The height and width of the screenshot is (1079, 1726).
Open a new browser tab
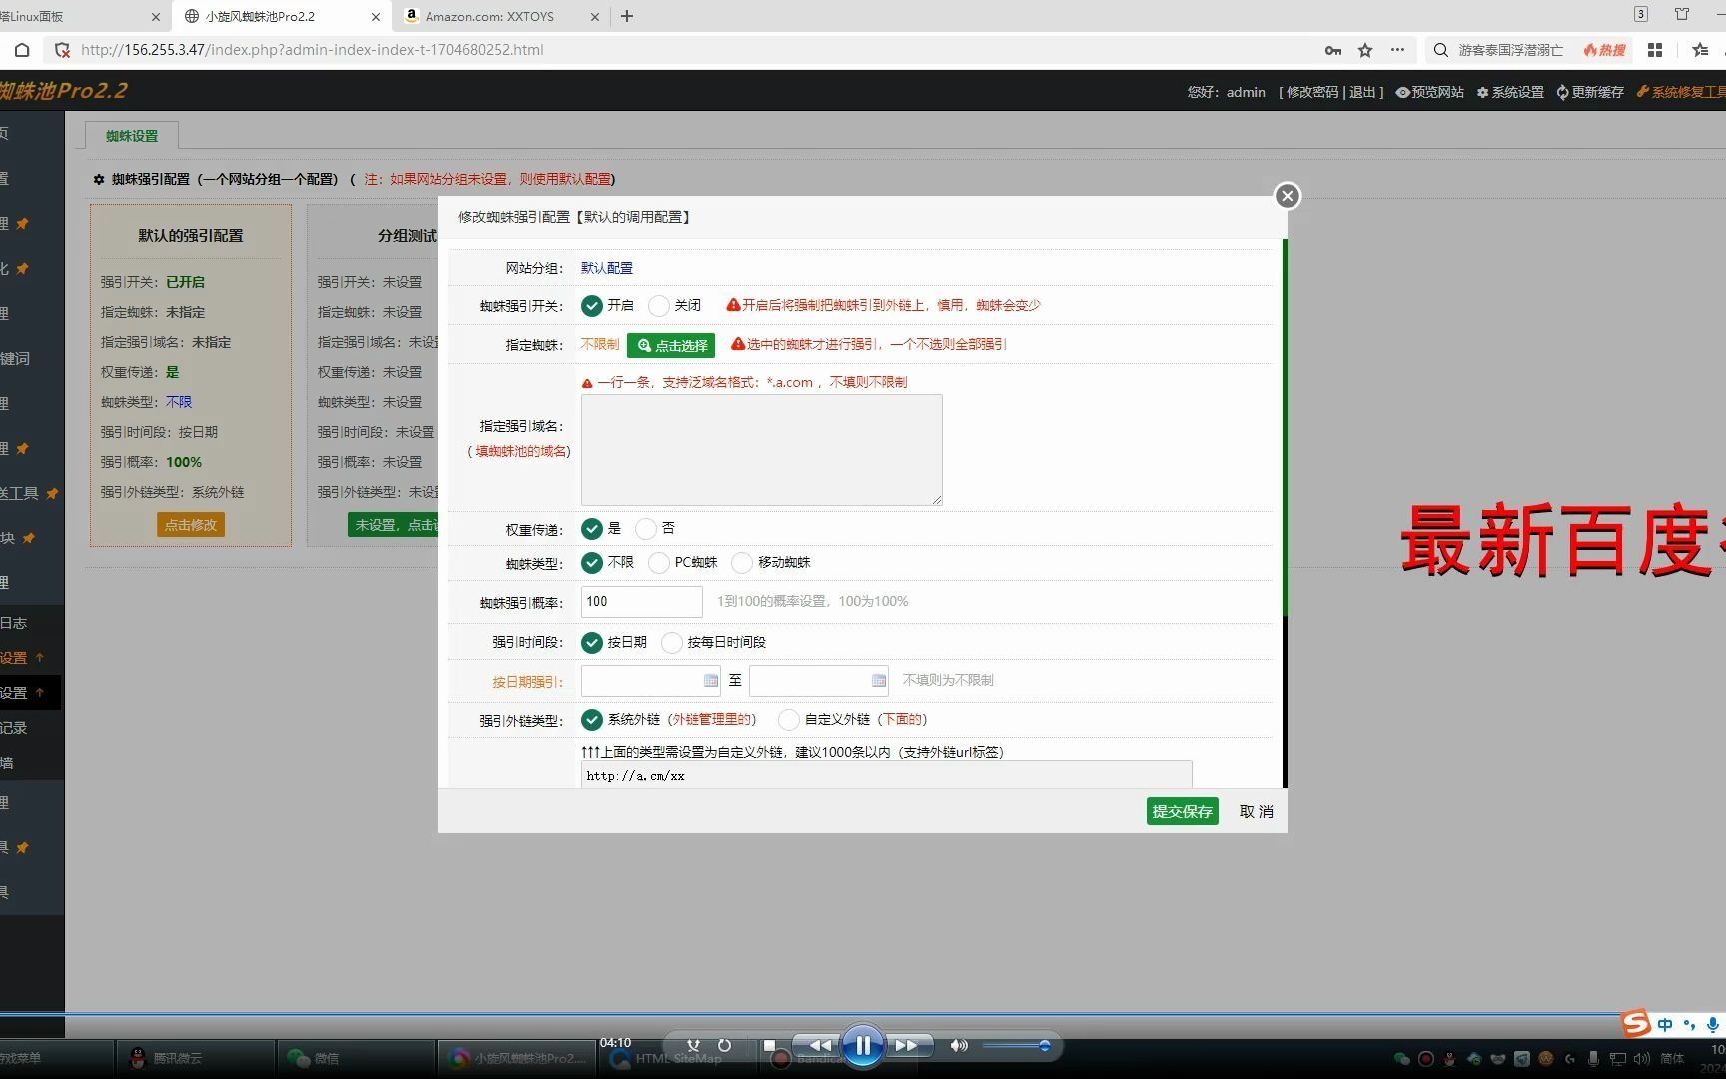pos(627,16)
